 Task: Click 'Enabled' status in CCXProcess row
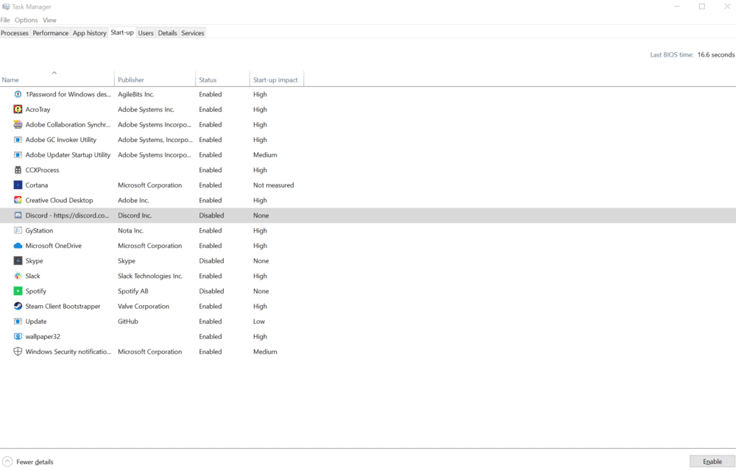tap(210, 170)
